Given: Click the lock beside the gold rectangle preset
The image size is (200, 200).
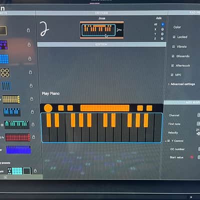Looking at the screenshot, I should click(28, 30).
